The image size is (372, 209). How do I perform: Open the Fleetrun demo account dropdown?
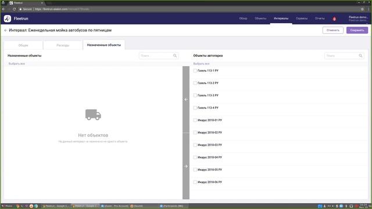pos(358,19)
